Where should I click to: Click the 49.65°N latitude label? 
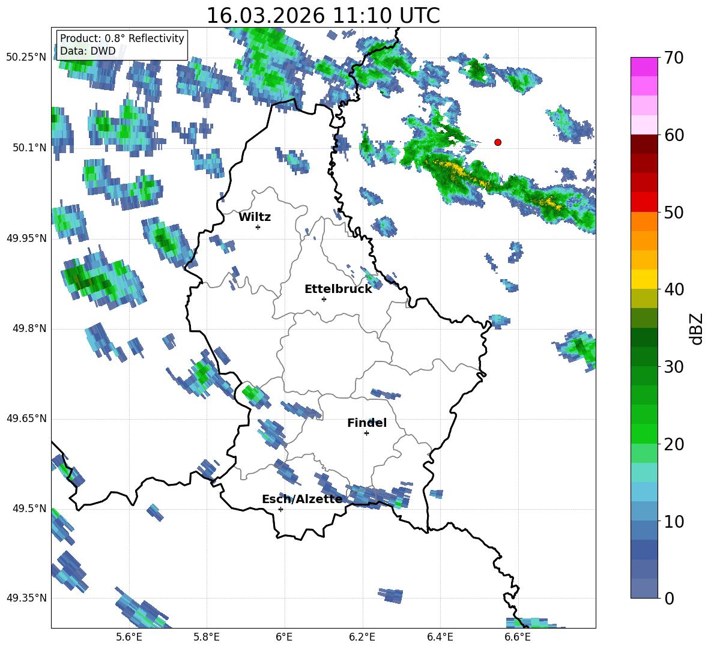[26, 418]
